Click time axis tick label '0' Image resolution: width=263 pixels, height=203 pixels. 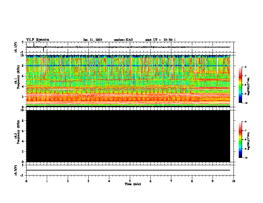click(26, 181)
